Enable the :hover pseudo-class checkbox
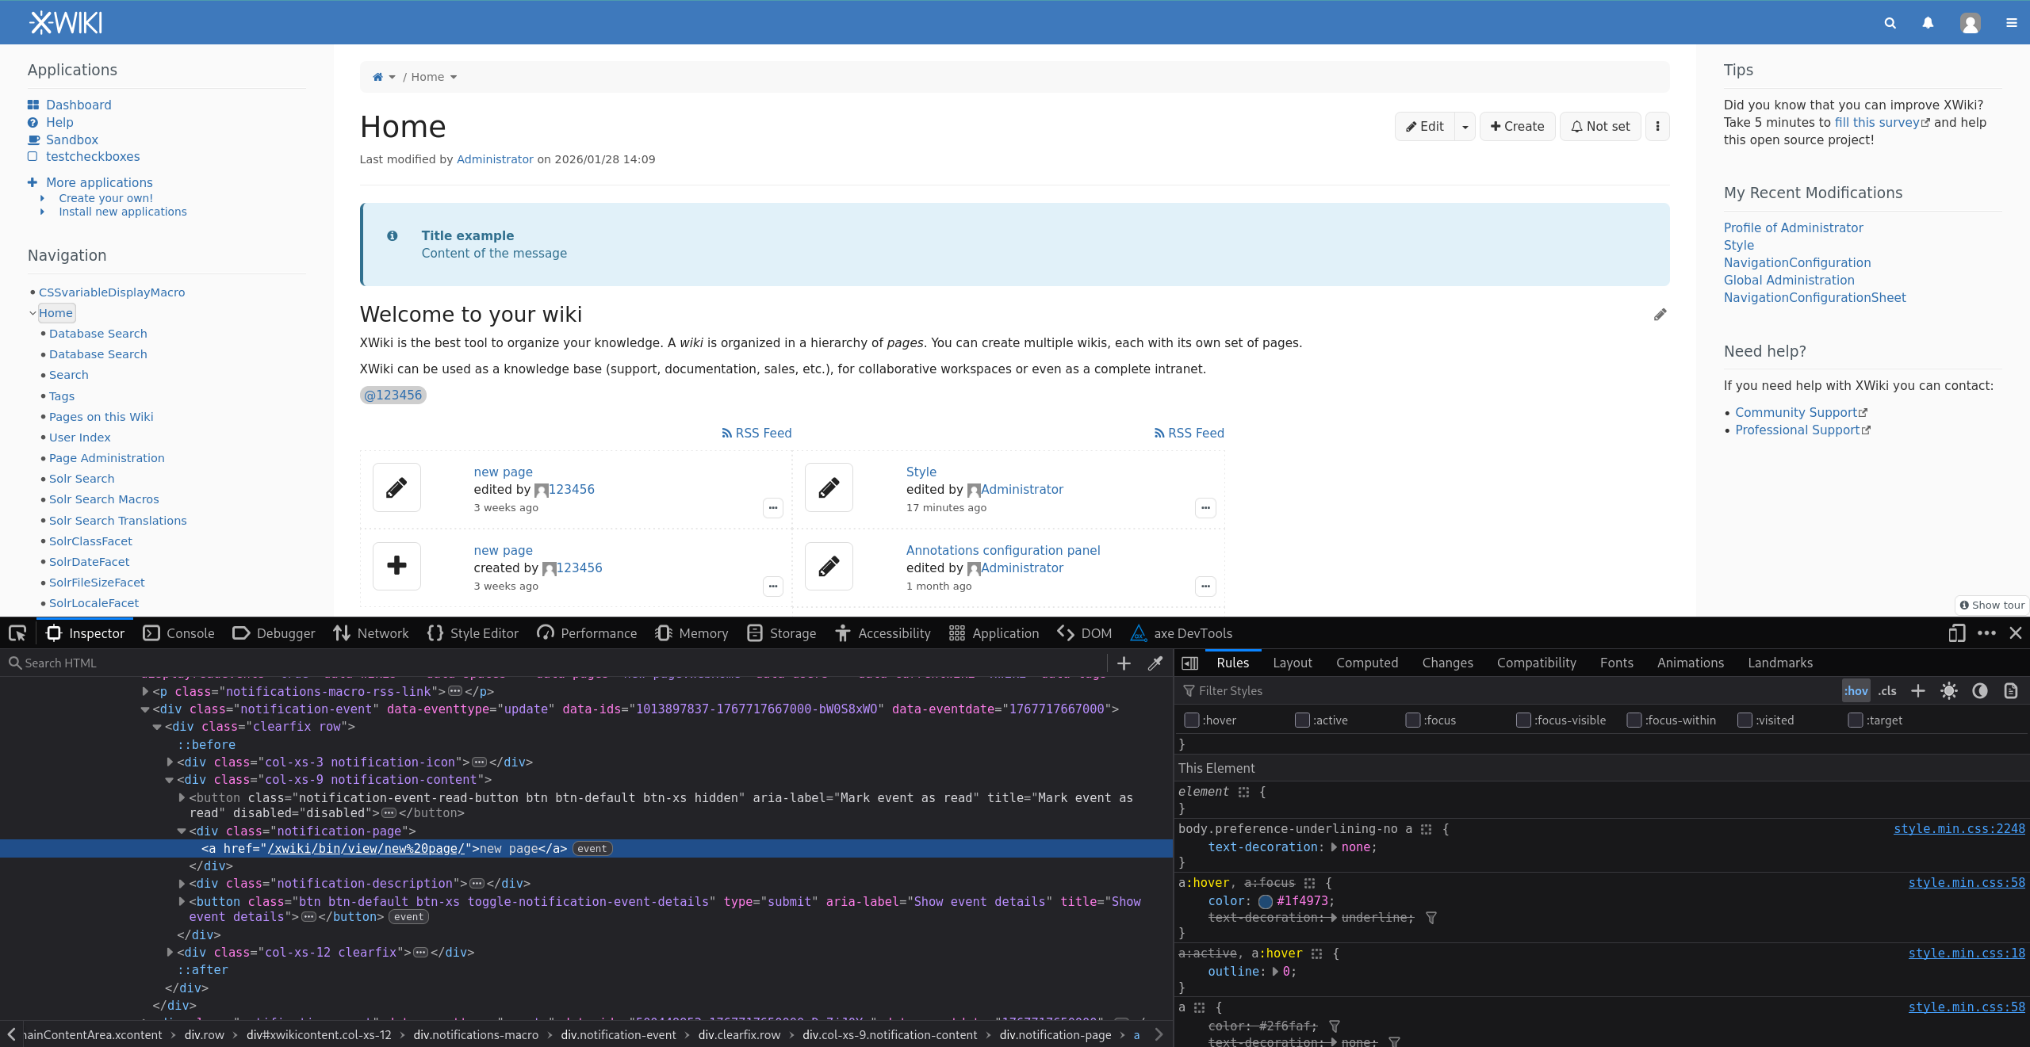The height and width of the screenshot is (1047, 2030). pos(1191,720)
